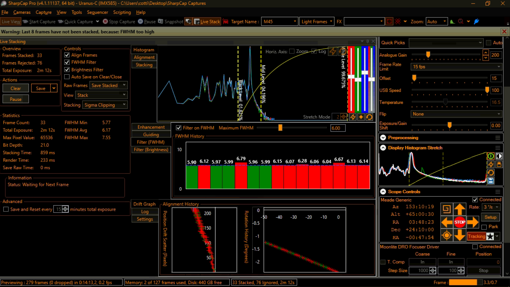
Task: Open the Frame Rate Limit 15 fps dropdown
Action: click(x=456, y=67)
